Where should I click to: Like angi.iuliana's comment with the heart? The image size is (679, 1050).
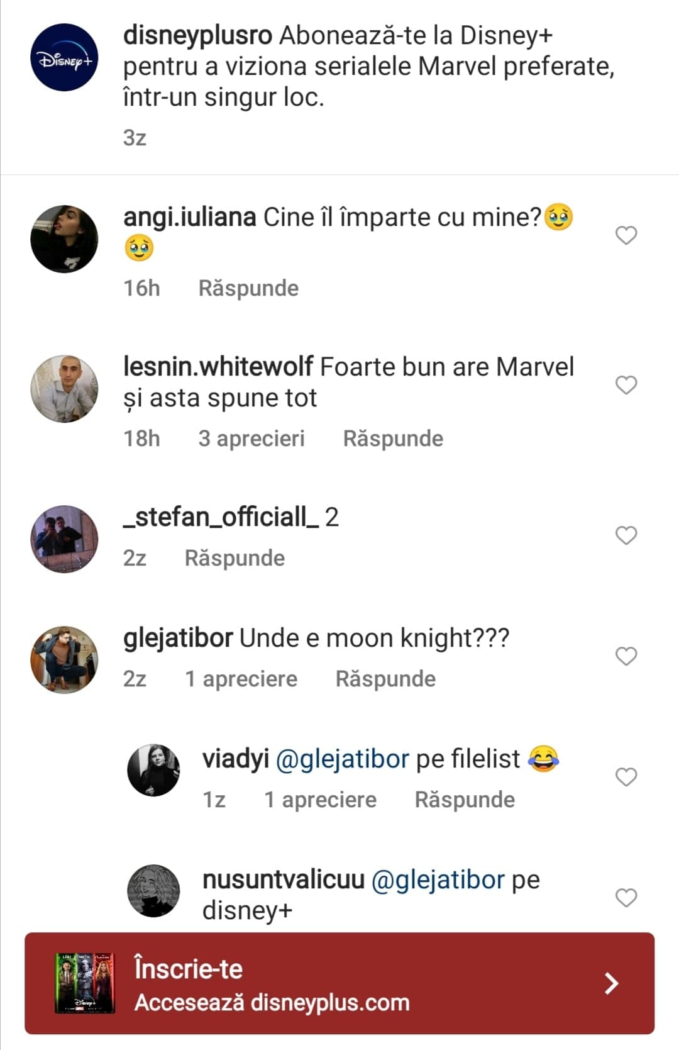coord(626,235)
